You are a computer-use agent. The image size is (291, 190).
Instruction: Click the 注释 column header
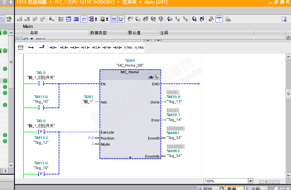(206, 33)
